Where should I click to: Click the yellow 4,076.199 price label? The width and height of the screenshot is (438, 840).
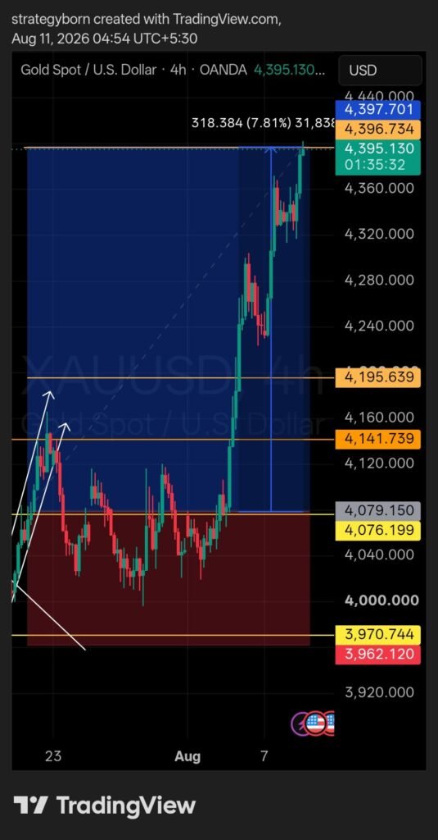(x=377, y=530)
